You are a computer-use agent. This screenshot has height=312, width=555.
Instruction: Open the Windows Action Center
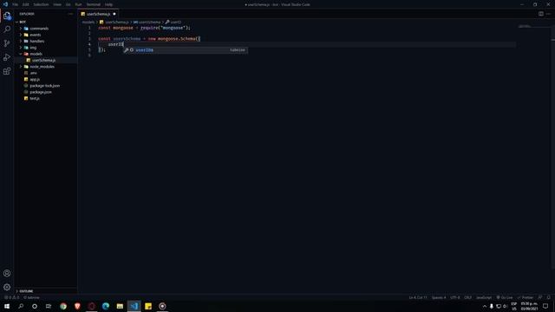[x=545, y=306]
